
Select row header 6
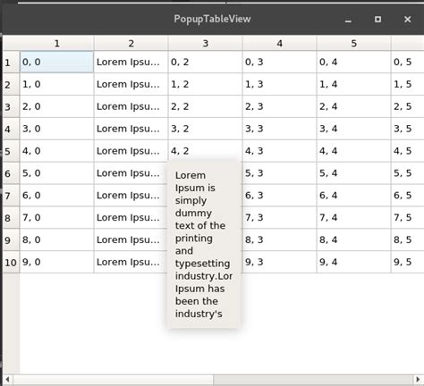[11, 173]
